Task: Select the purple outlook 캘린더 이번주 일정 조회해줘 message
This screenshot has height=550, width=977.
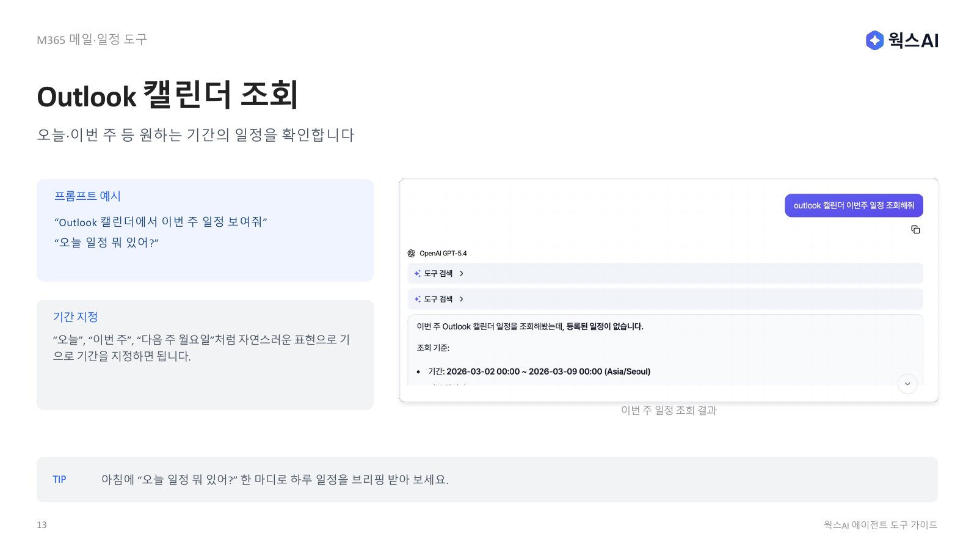Action: (854, 206)
